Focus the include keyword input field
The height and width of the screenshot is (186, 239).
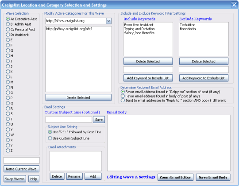click(148, 70)
